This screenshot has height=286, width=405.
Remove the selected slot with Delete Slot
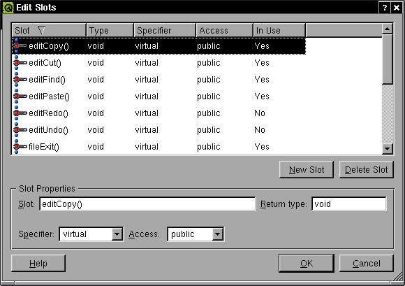(x=367, y=170)
